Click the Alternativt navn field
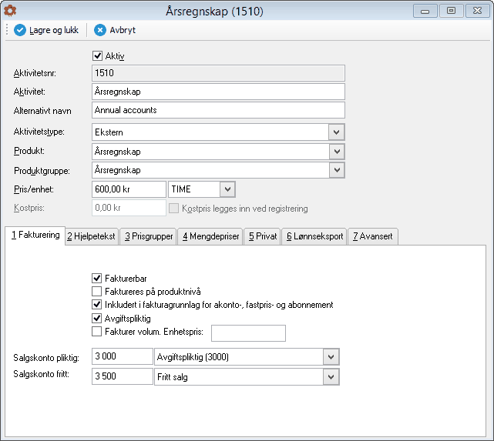Viewport: 494px width, 441px height. 218,110
